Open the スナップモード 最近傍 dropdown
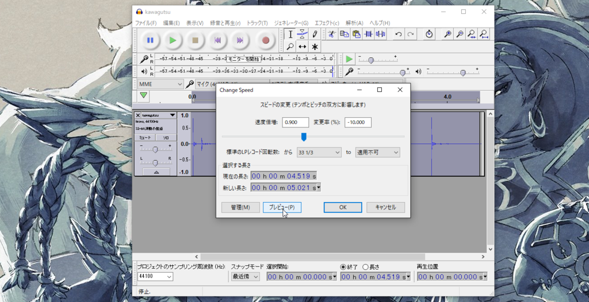Screen dimensions: 589x302 click(x=245, y=277)
